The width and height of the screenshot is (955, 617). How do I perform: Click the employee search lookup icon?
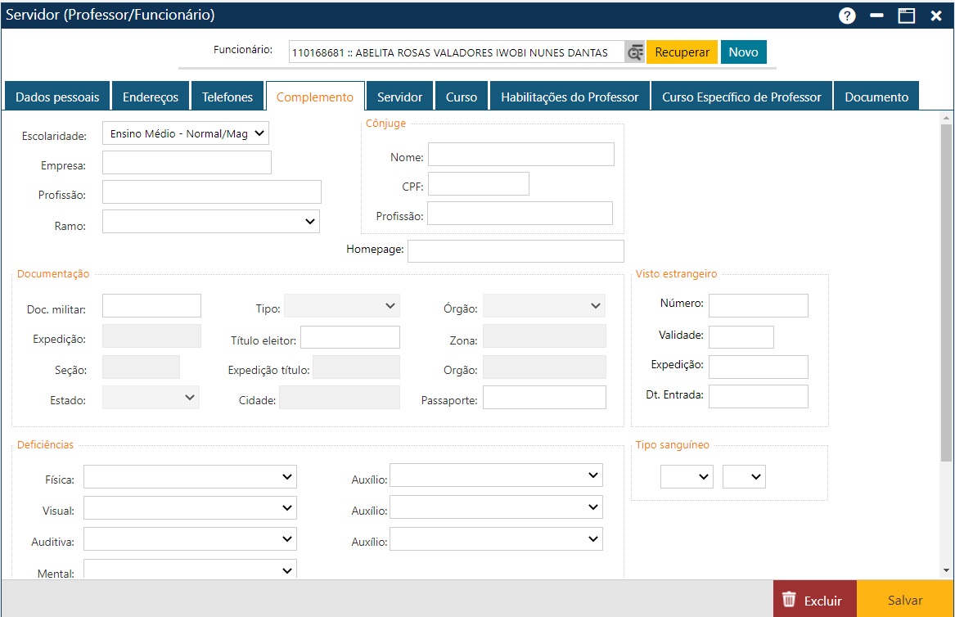tap(635, 52)
